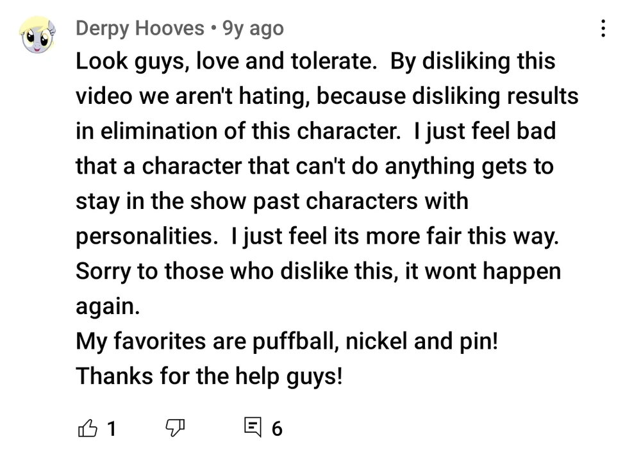Click the line "stay in the show past characters with"
The height and width of the screenshot is (450, 641).
[272, 201]
